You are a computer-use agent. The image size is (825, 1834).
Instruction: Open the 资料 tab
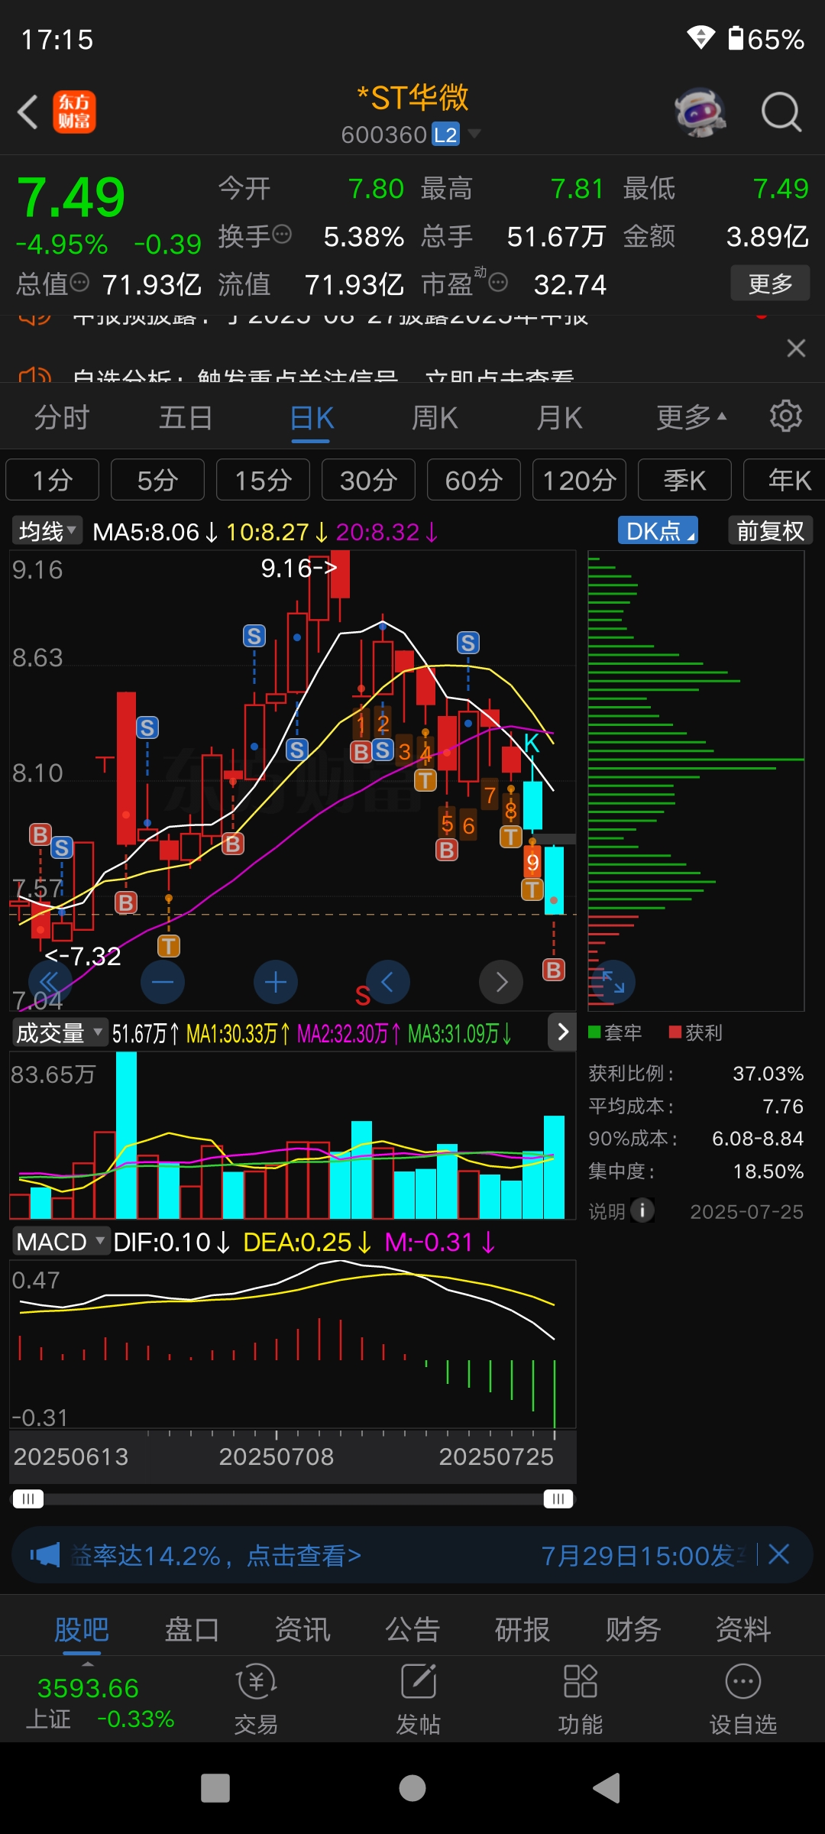point(743,1629)
